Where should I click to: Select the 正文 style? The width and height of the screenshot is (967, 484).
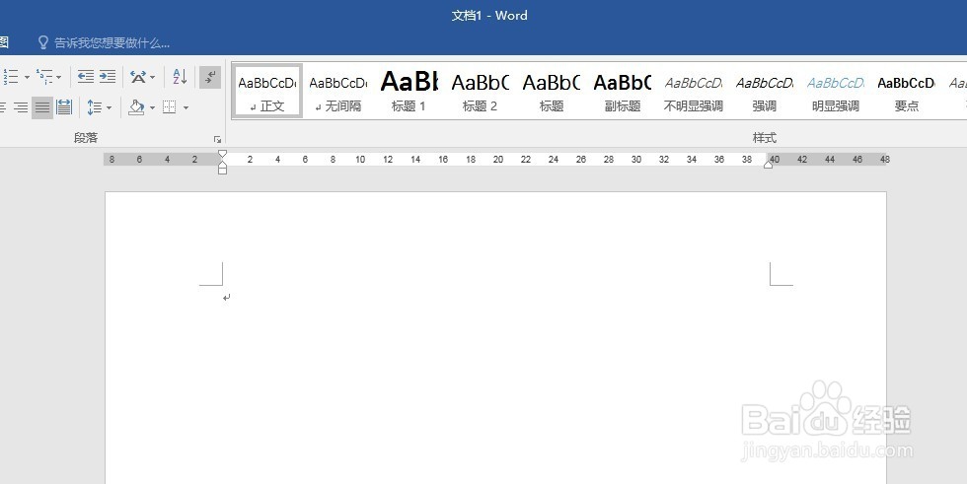click(x=267, y=92)
